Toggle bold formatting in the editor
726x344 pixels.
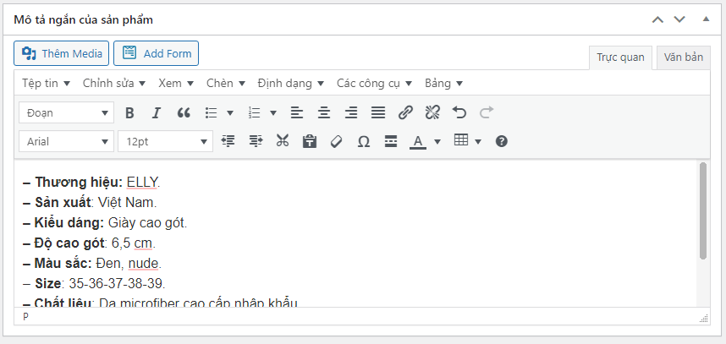tap(129, 112)
